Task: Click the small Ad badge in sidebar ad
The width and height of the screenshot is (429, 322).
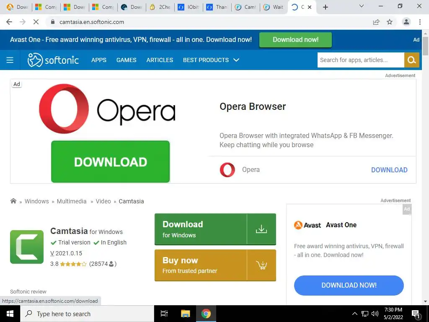Action: coord(407,209)
